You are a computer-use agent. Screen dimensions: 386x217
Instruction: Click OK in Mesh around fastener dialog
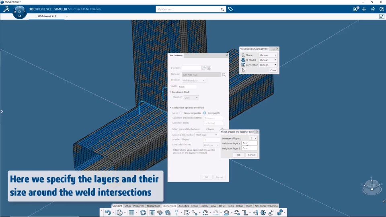[x=238, y=155]
